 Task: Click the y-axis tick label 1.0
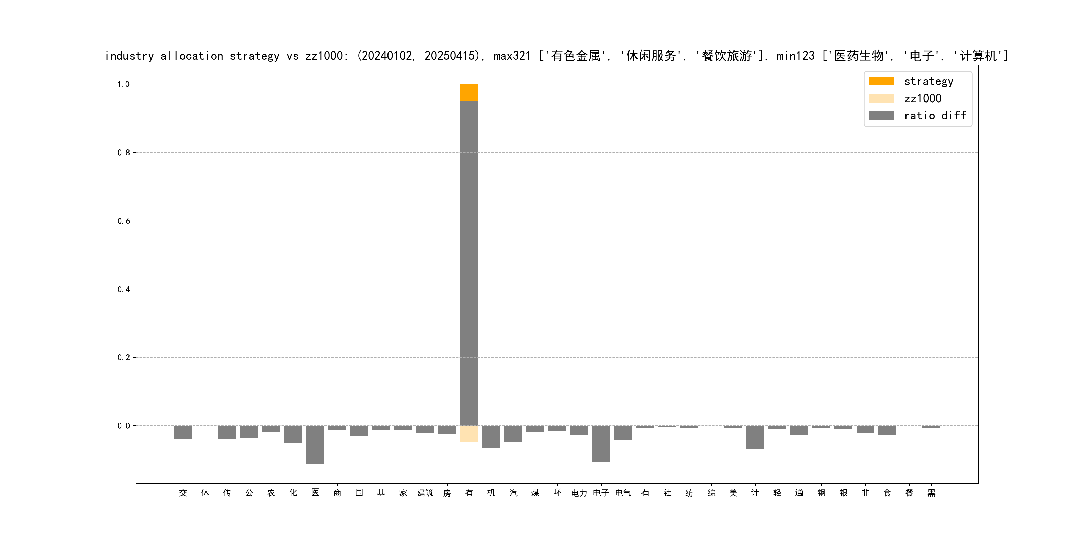pos(123,84)
